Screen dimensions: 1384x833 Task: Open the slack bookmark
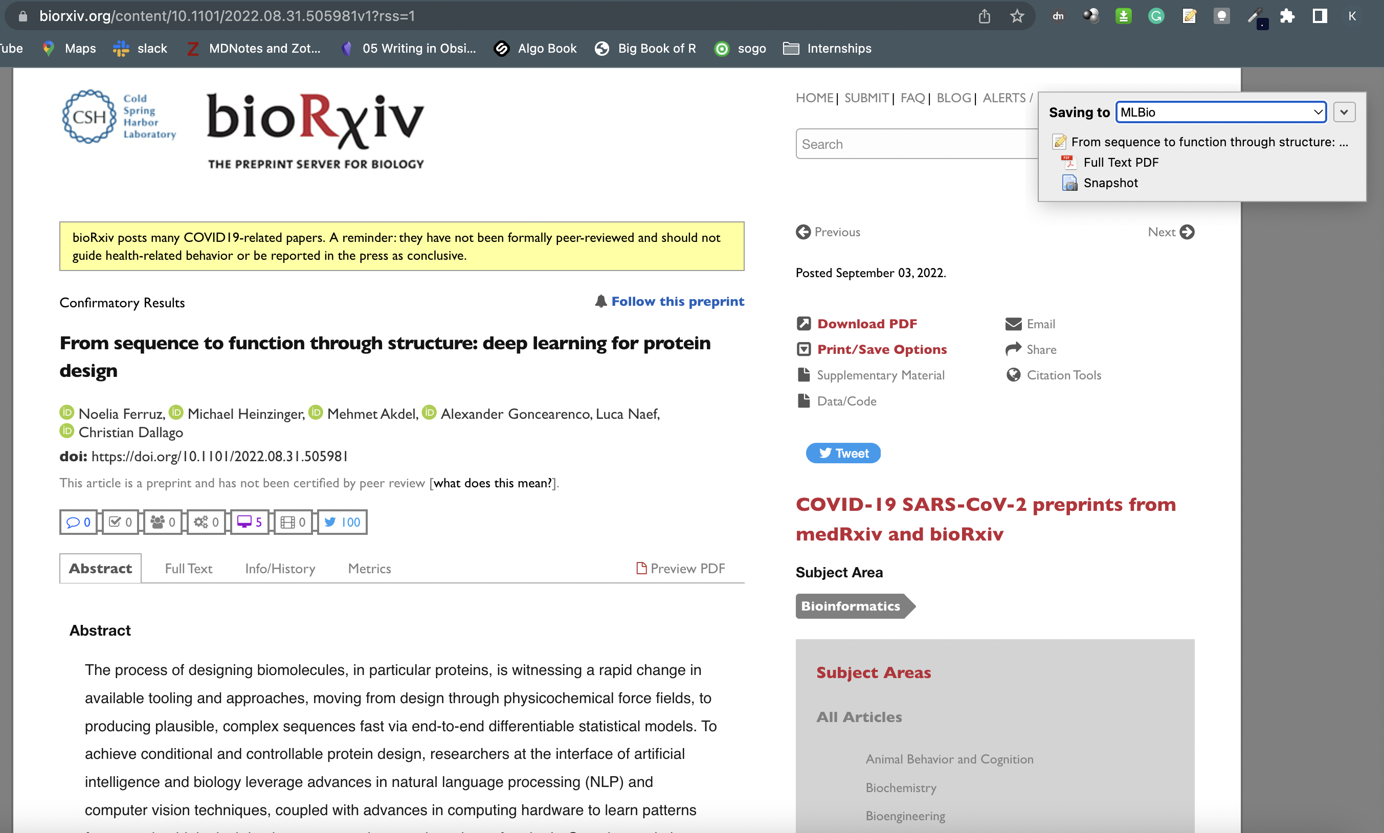pyautogui.click(x=140, y=48)
